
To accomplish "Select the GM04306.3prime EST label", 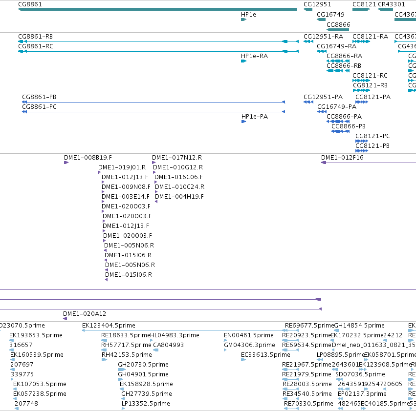I will (249, 345).
